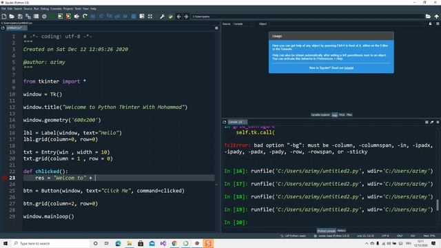Viewport: 441px width, 248px height.
Task: Switch to the Files tab
Action: coord(349,115)
